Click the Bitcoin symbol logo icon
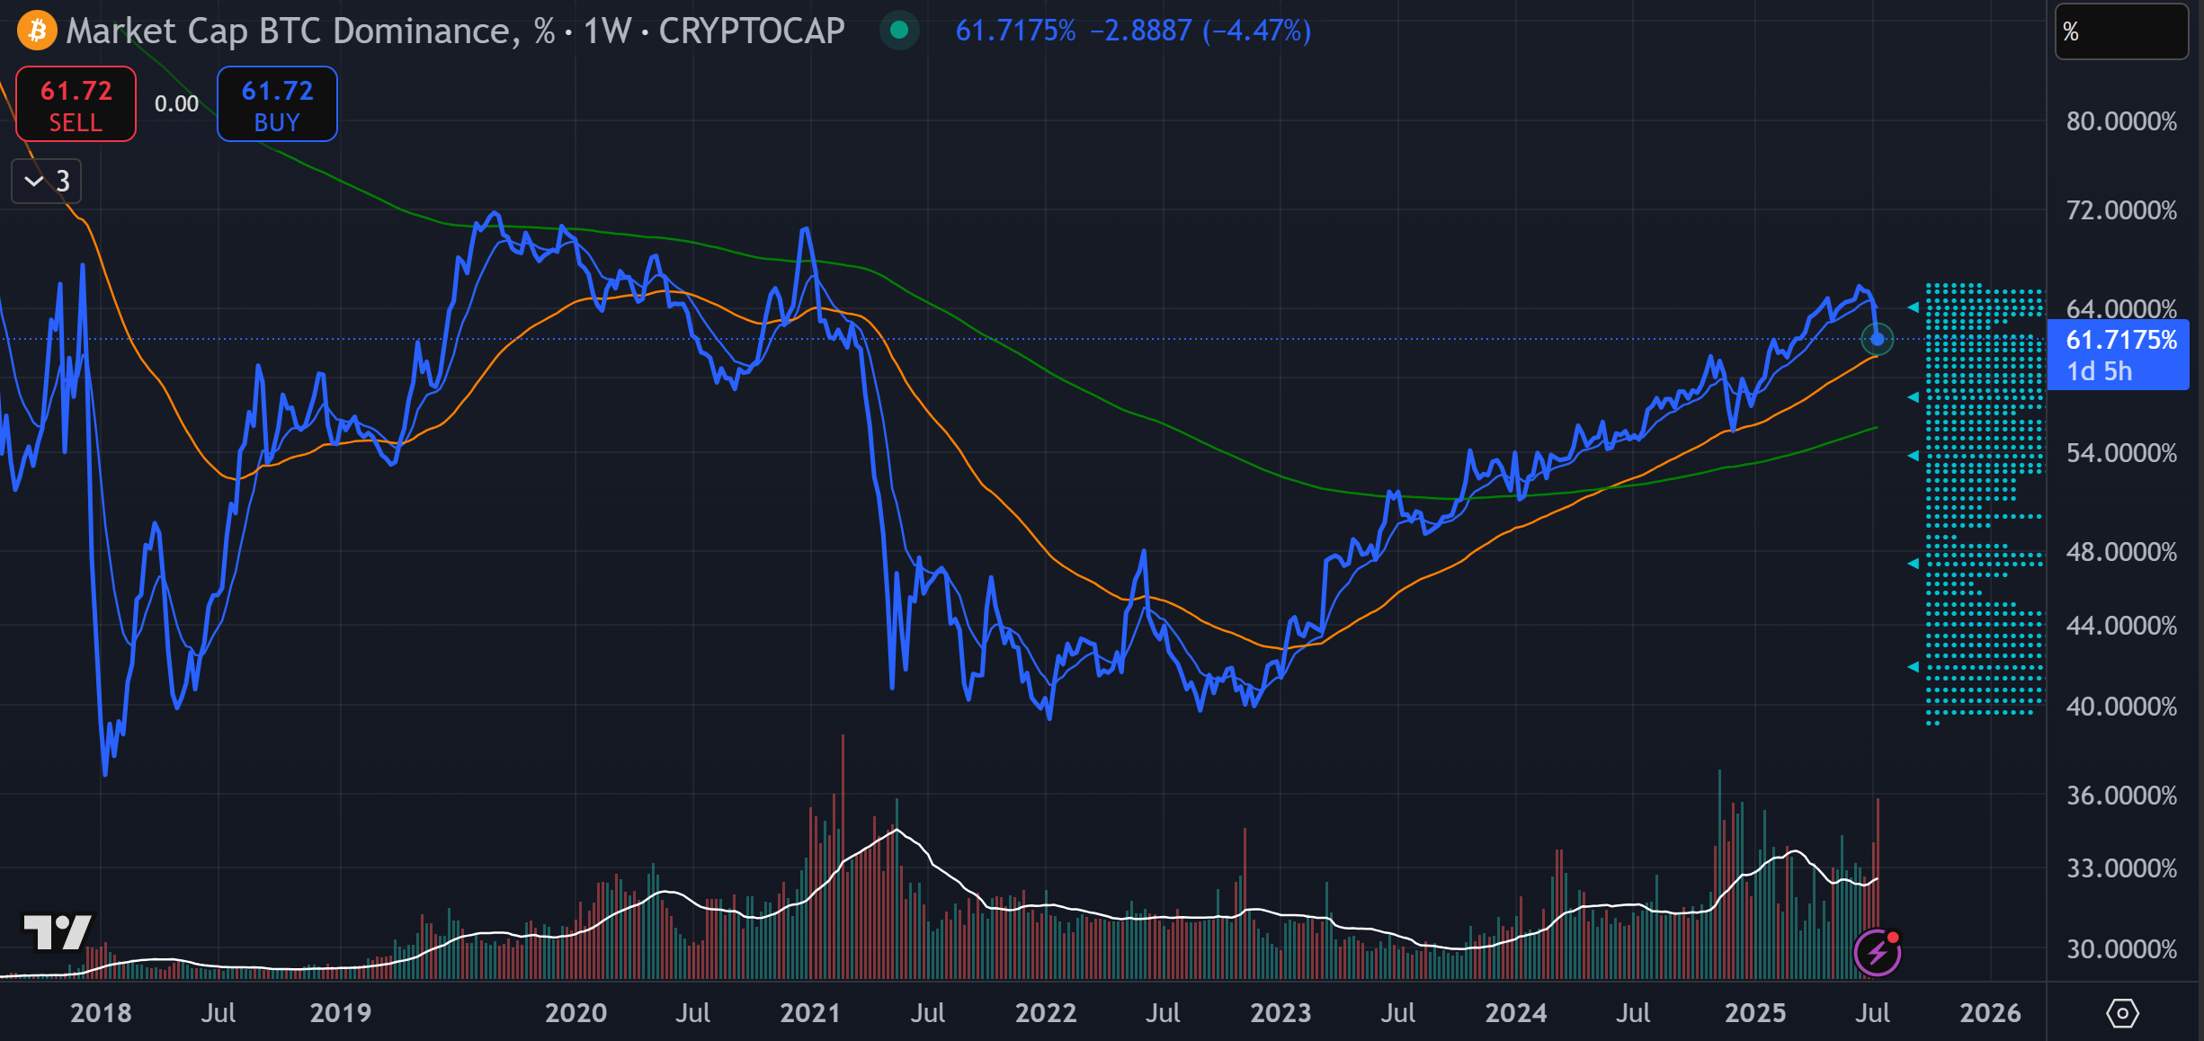2204x1041 pixels. pos(37,31)
